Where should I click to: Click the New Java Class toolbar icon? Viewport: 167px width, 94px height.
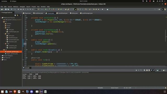61,9
